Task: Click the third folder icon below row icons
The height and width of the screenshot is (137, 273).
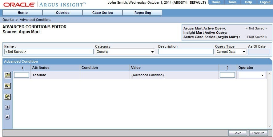Action: tap(7, 97)
